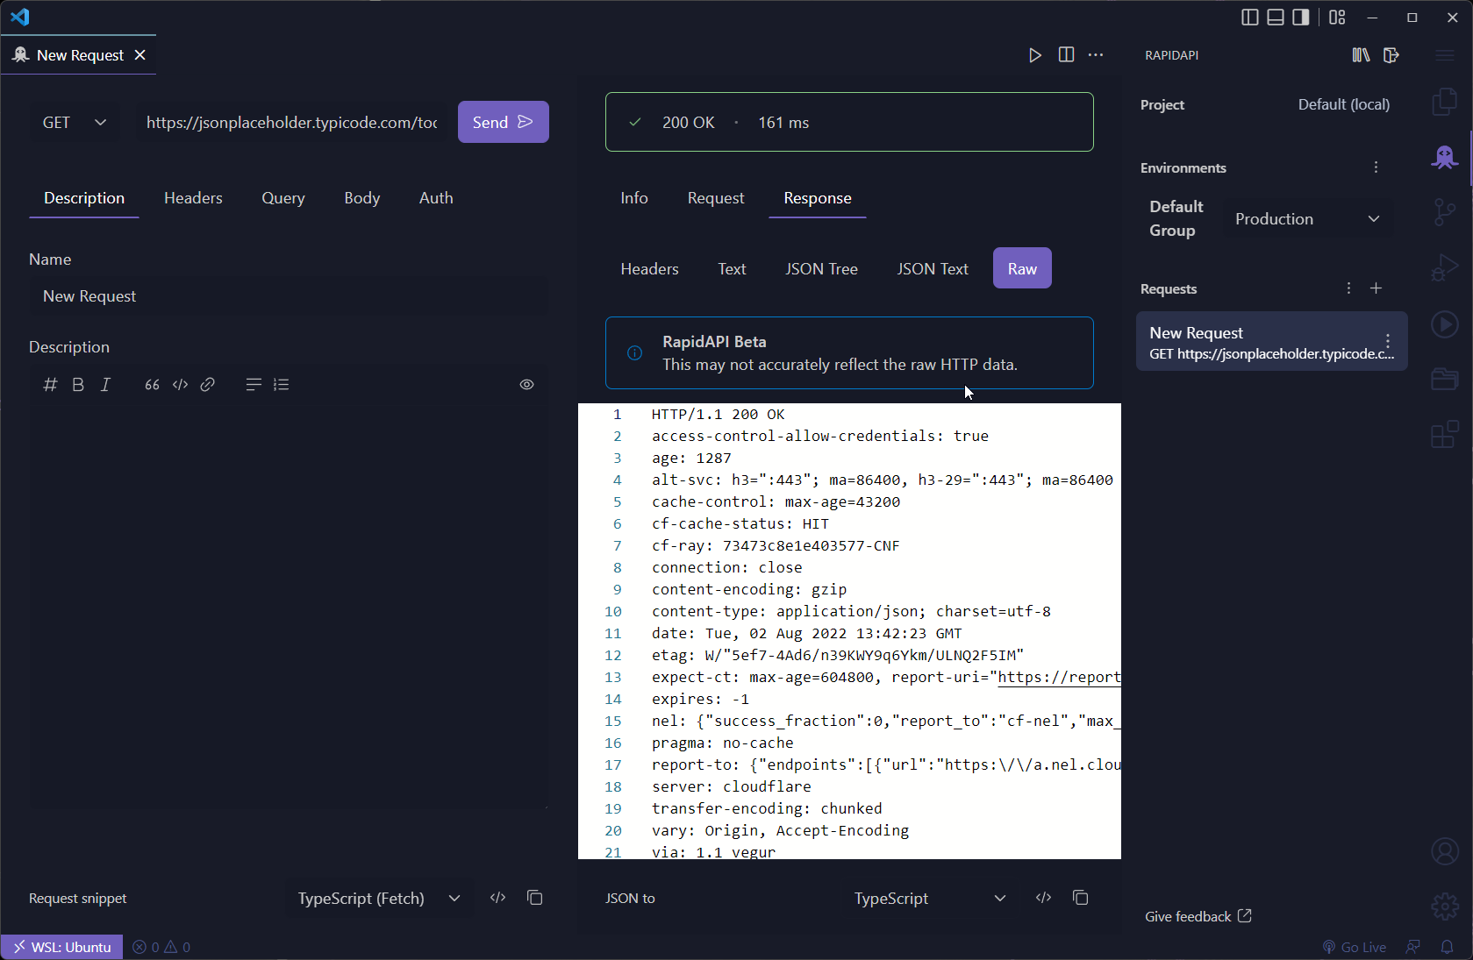Switch to the Query tab

[283, 198]
